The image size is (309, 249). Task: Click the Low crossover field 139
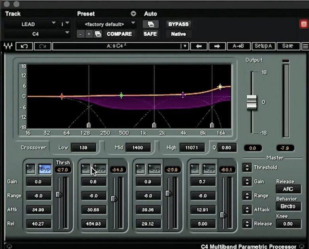84,147
